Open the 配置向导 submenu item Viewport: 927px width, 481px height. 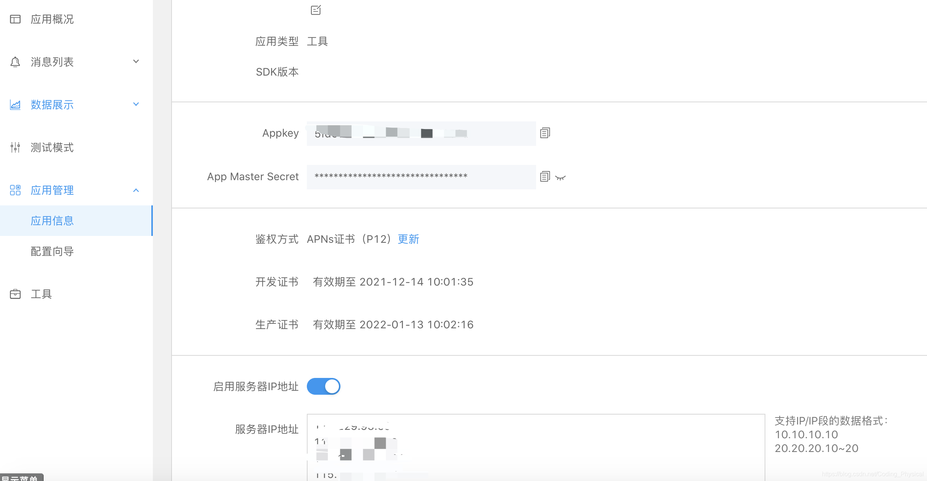pyautogui.click(x=52, y=251)
